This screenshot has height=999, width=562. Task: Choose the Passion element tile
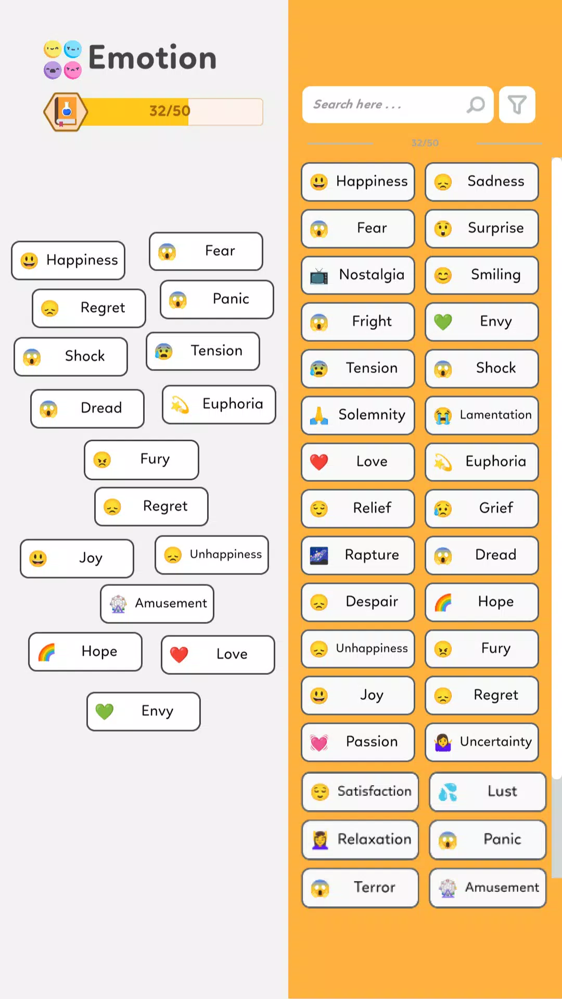(358, 742)
